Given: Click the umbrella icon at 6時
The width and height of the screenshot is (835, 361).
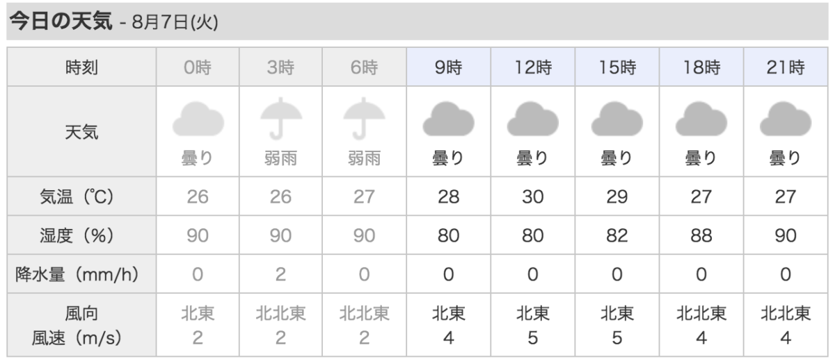Looking at the screenshot, I should [364, 119].
